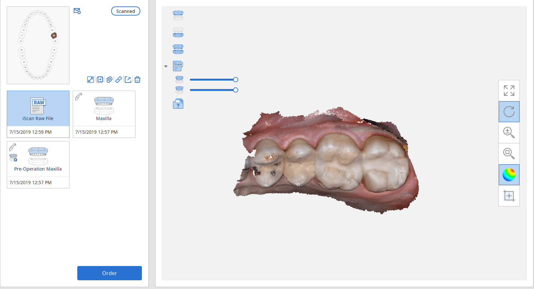Image resolution: width=534 pixels, height=289 pixels.
Task: Open the mail settings icon
Action: pyautogui.click(x=77, y=11)
